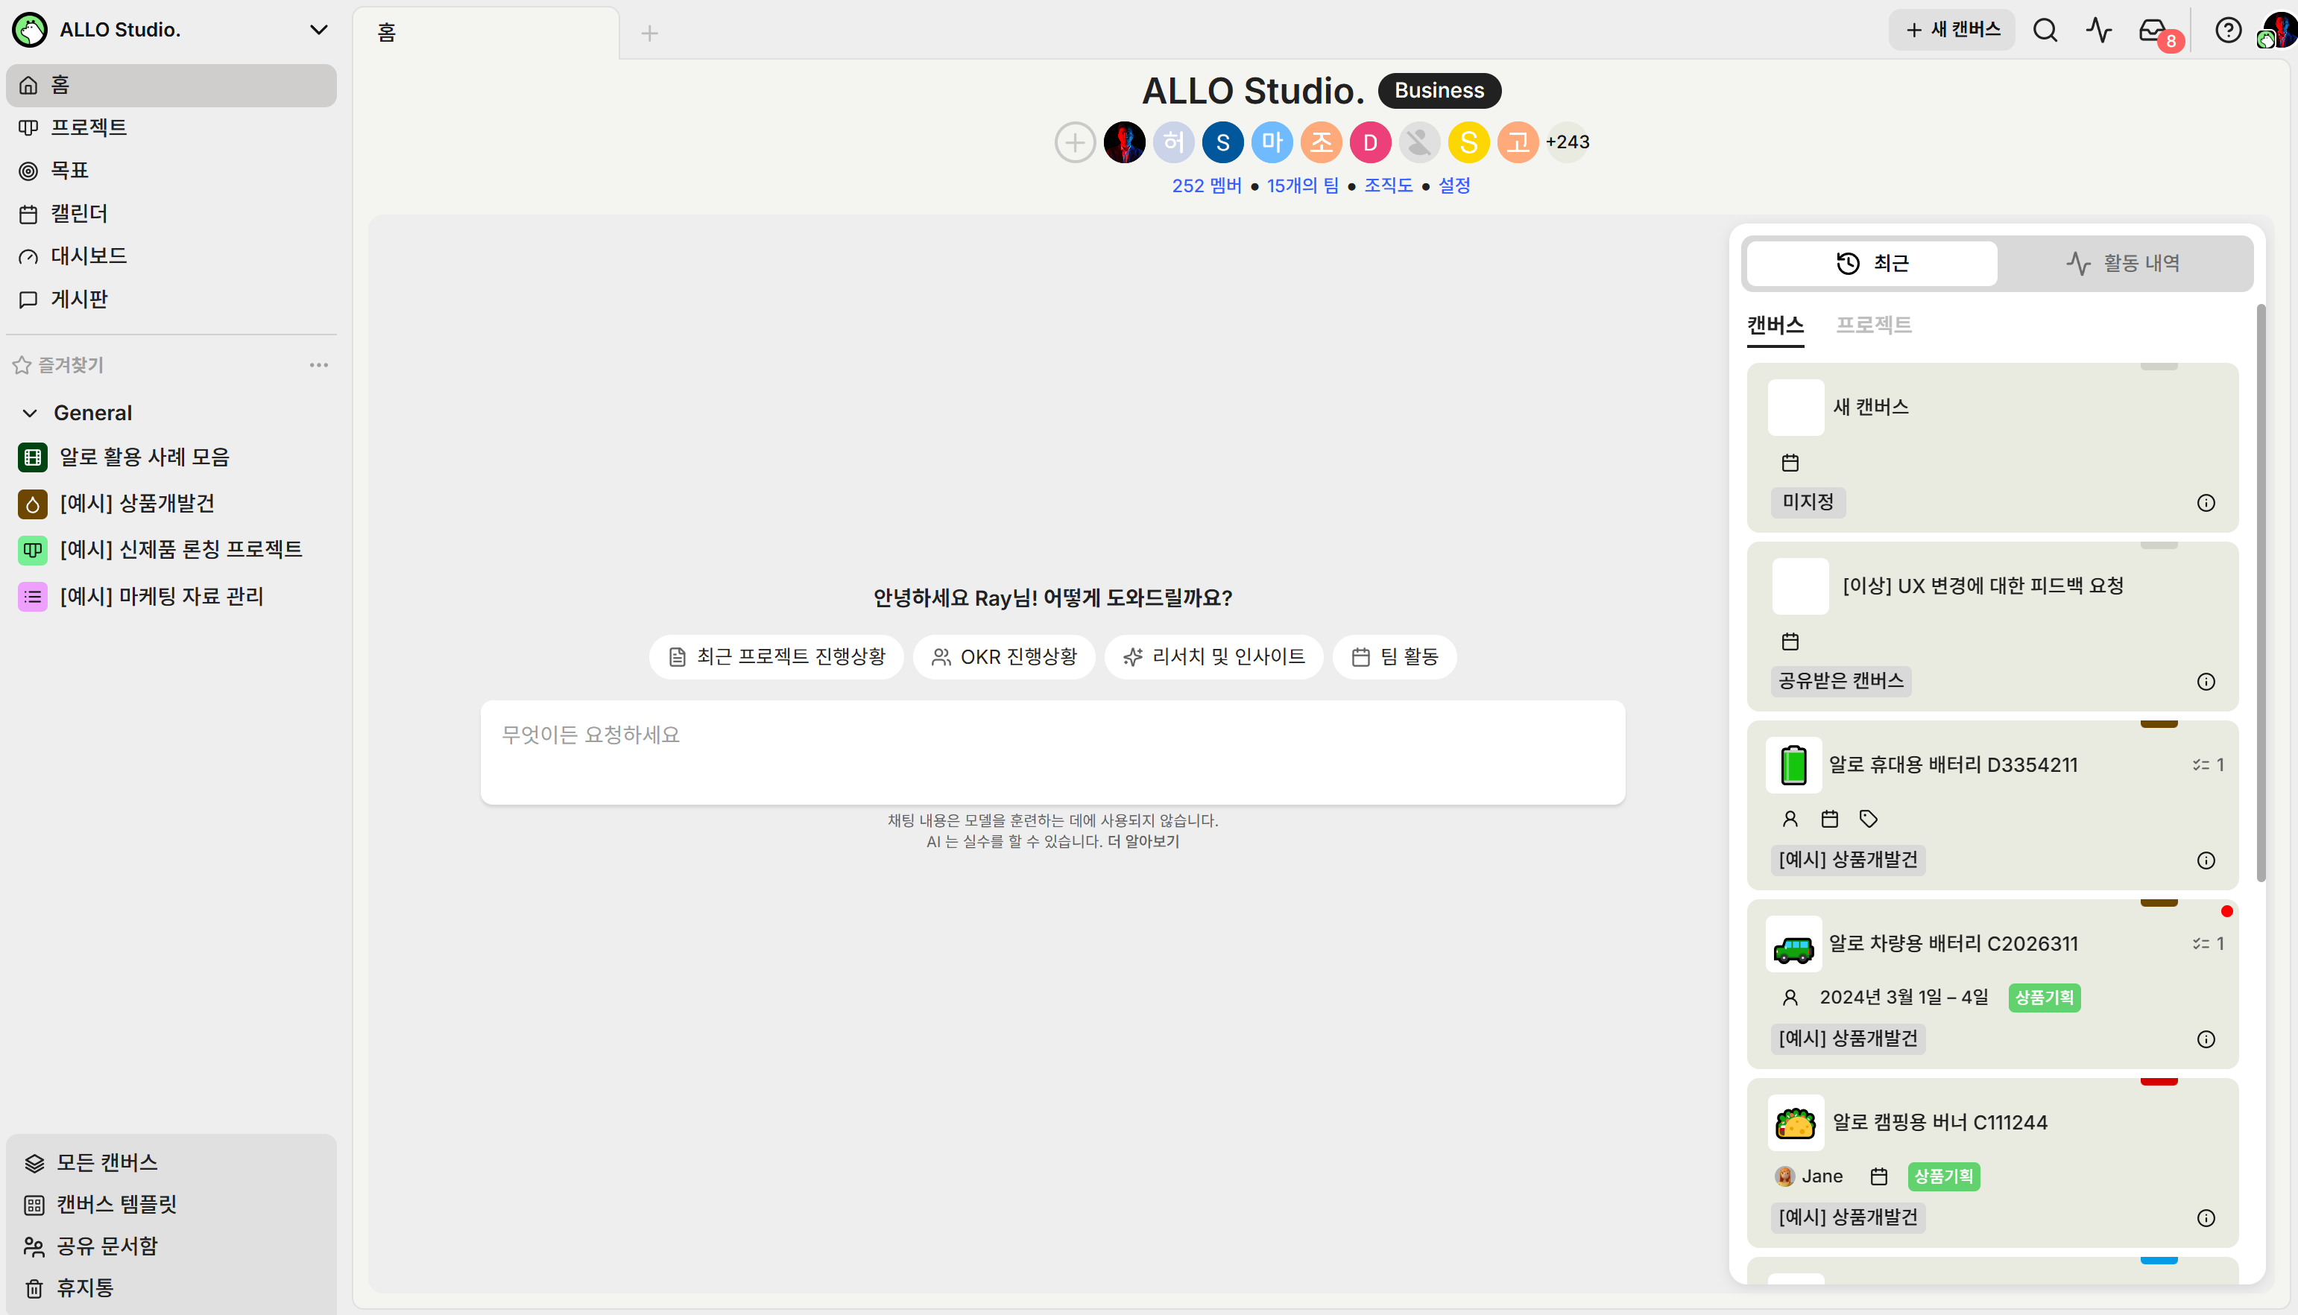Add a new tab with plus
Image resolution: width=2298 pixels, height=1315 pixels.
tap(649, 34)
